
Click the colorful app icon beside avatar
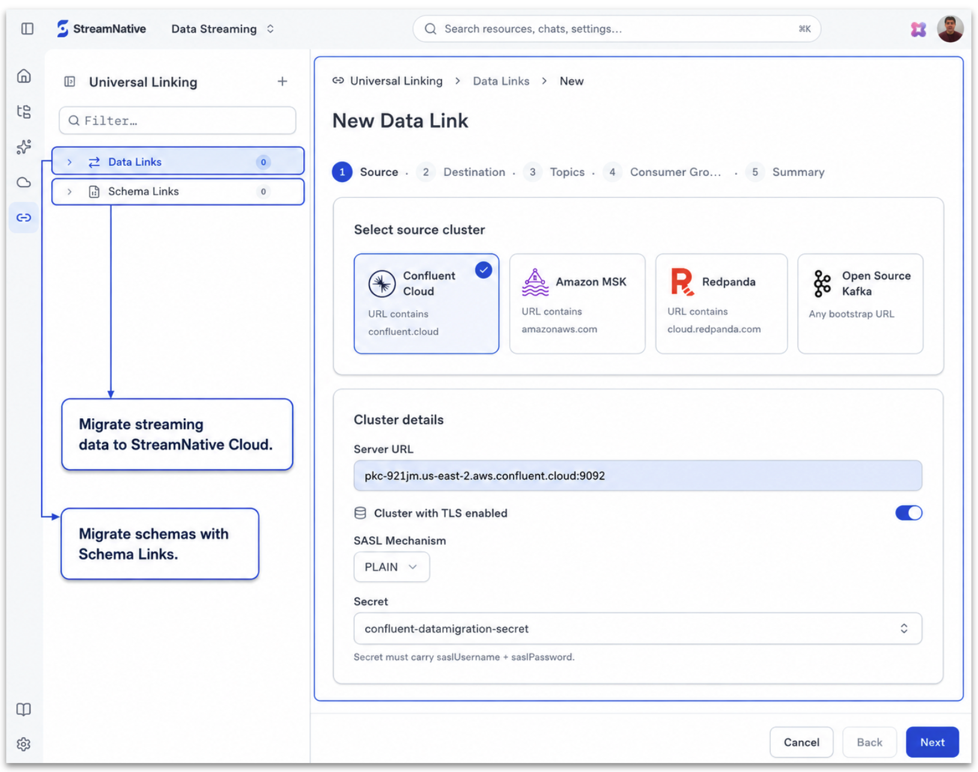coord(919,29)
